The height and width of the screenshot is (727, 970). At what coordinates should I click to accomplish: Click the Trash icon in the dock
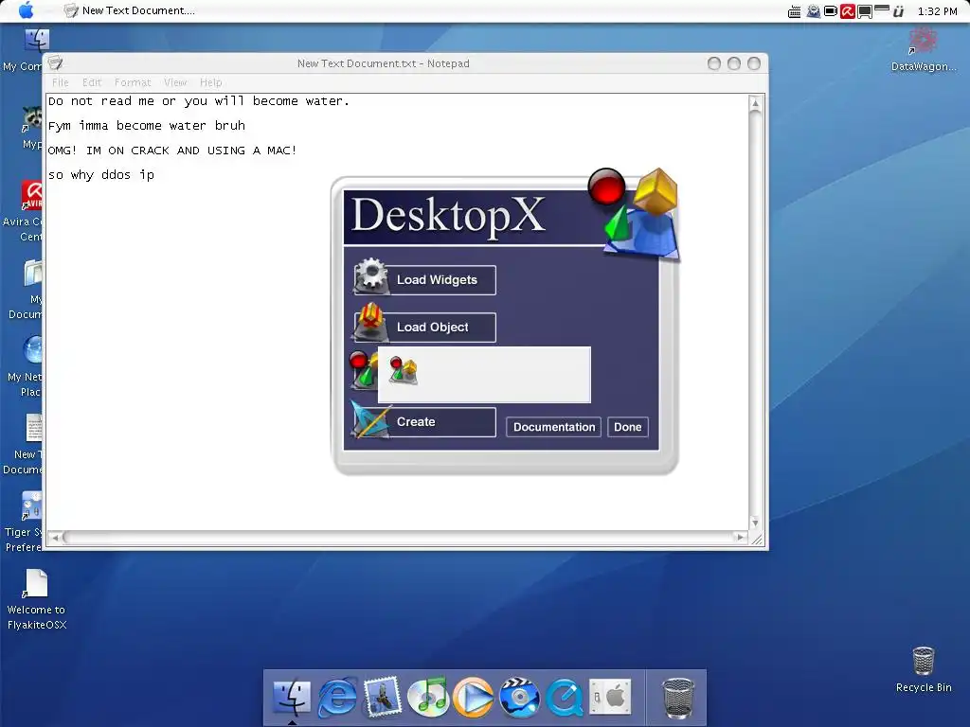(x=677, y=699)
